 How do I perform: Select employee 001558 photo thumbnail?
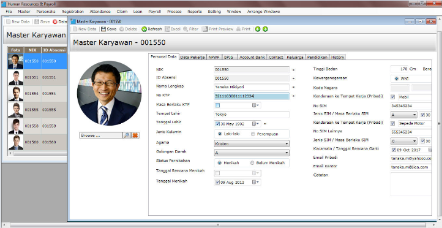(16, 126)
